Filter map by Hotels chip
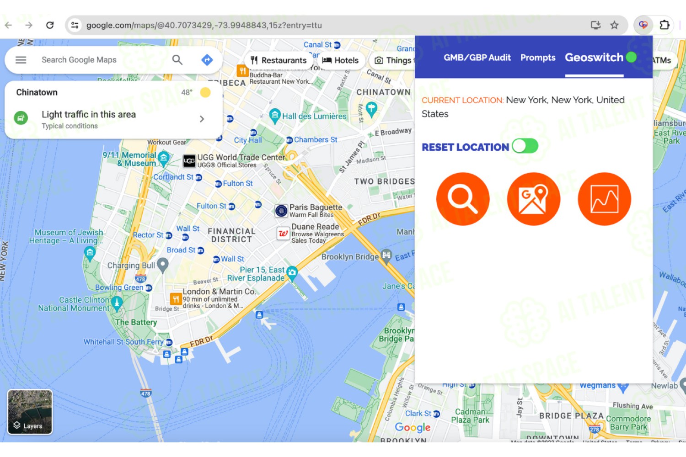Viewport: 686px width, 457px height. coord(341,60)
